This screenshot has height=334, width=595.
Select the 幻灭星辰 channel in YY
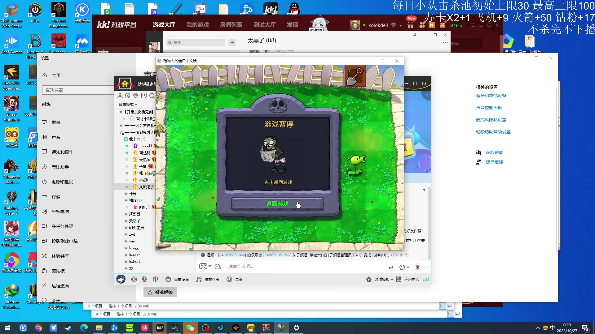(x=137, y=228)
